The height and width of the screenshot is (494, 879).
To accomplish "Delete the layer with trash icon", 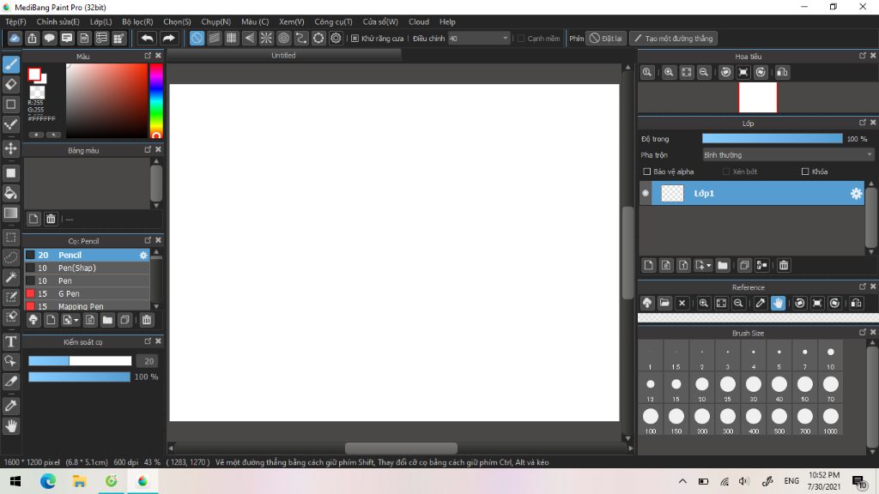I will pyautogui.click(x=784, y=265).
